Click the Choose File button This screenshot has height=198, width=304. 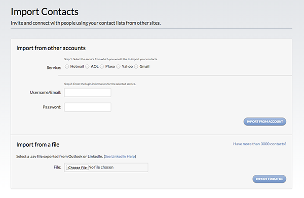coord(78,168)
